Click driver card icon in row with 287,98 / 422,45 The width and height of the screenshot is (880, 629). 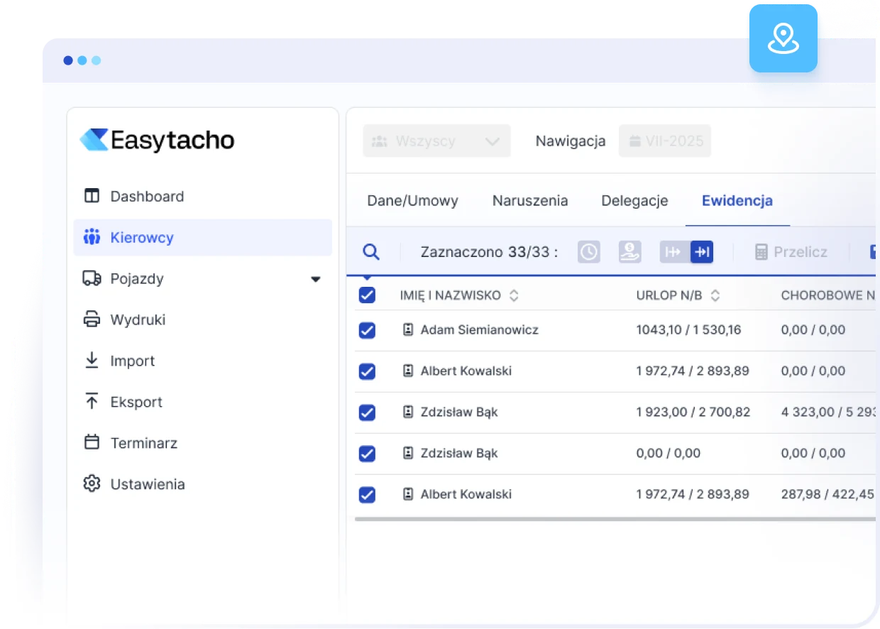[408, 495]
